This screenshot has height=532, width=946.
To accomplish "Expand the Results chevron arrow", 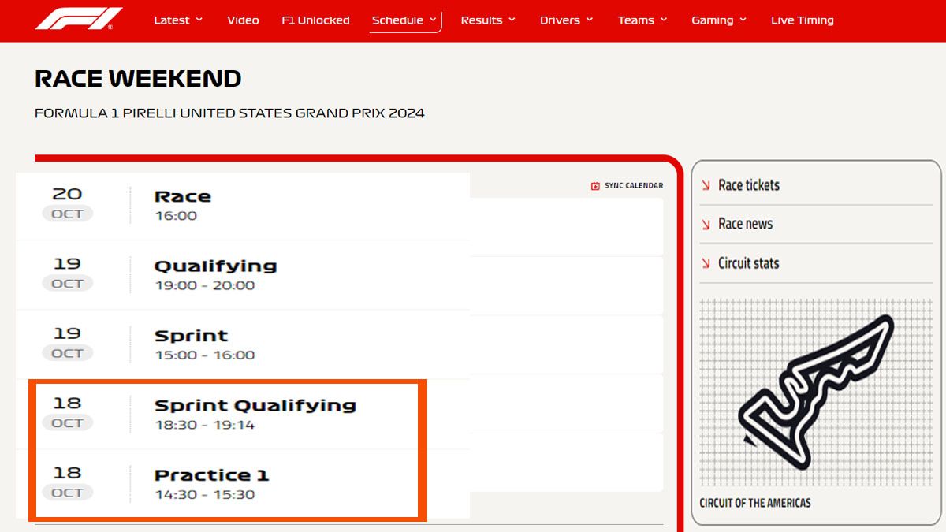I will [512, 20].
